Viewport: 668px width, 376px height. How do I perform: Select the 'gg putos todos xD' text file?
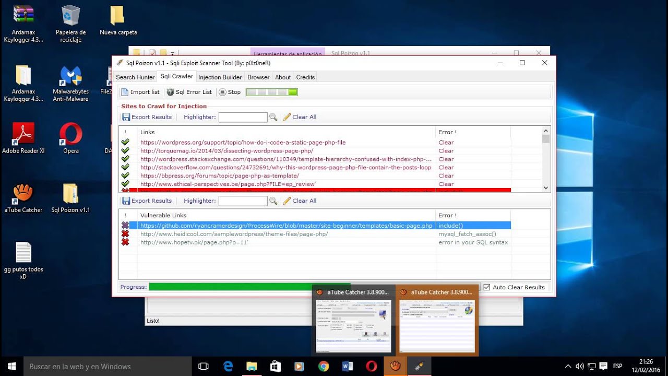tap(23, 261)
